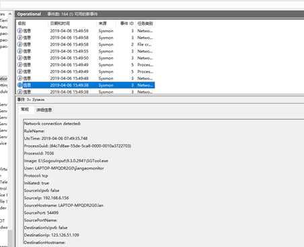Select the date cell 2019-04-06 15:49:55
The height and width of the screenshot is (247, 304).
pyautogui.click(x=69, y=51)
